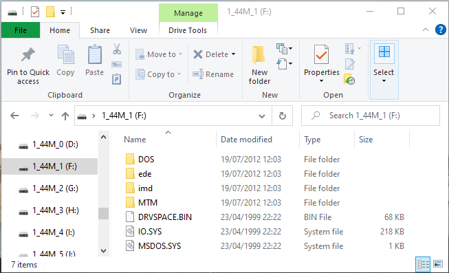Switch to Details view icon in status bar
449x273 pixels.
pos(423,264)
